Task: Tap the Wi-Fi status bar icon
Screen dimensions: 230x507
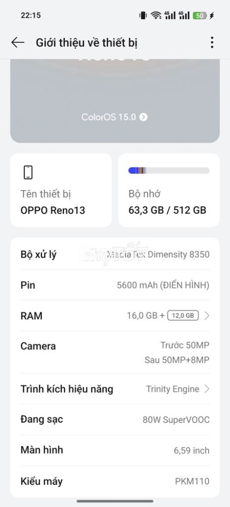Action: [x=157, y=15]
